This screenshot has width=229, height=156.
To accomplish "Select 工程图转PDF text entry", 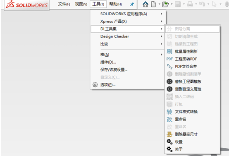I will (186, 59).
